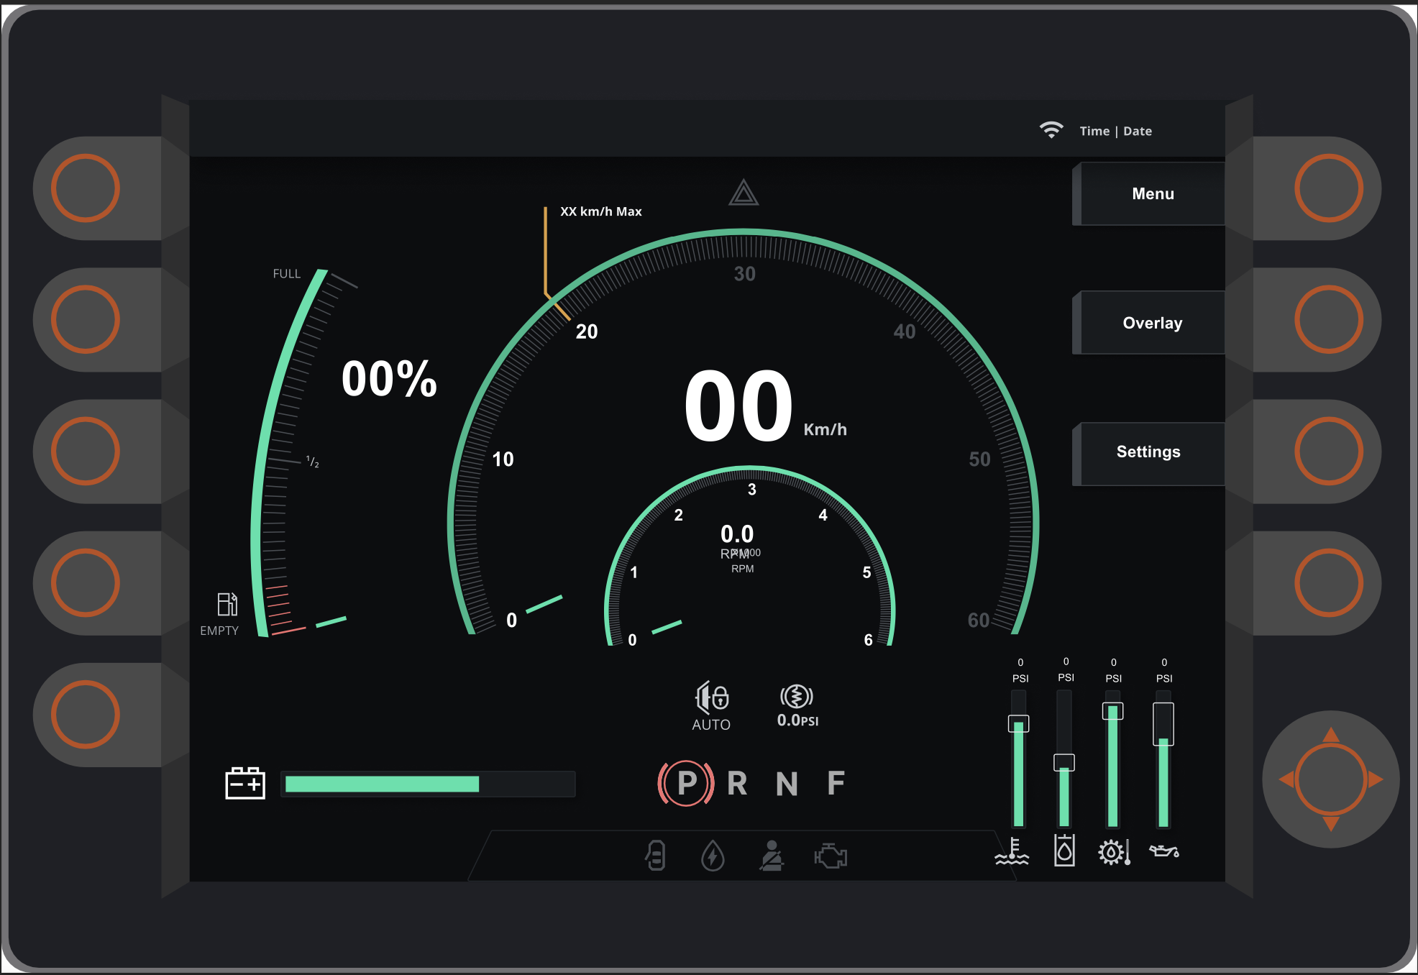Click the seatbelt indicator icon
The width and height of the screenshot is (1418, 975).
coord(772,856)
